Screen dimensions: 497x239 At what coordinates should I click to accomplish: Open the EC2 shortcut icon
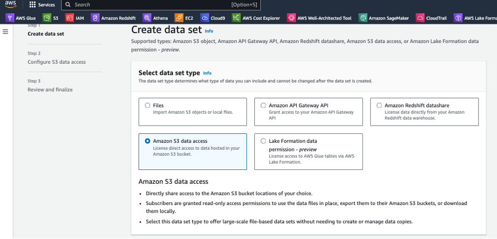click(179, 18)
